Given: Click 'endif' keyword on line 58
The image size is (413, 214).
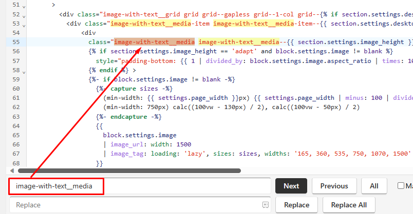Looking at the screenshot, I should (x=108, y=70).
